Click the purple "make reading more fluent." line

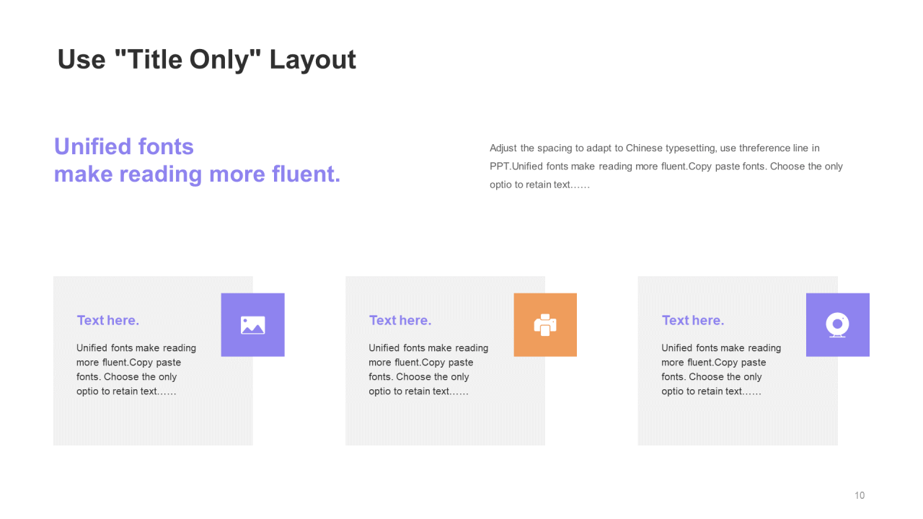(197, 174)
